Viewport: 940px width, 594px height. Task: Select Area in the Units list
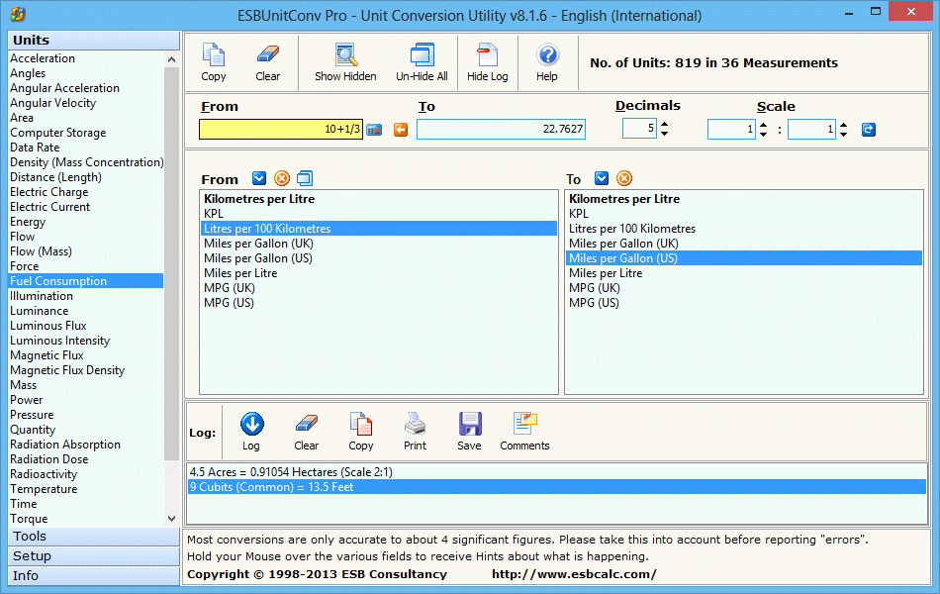[22, 118]
